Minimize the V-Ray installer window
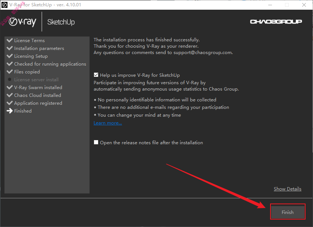The image size is (313, 227). (x=270, y=5)
